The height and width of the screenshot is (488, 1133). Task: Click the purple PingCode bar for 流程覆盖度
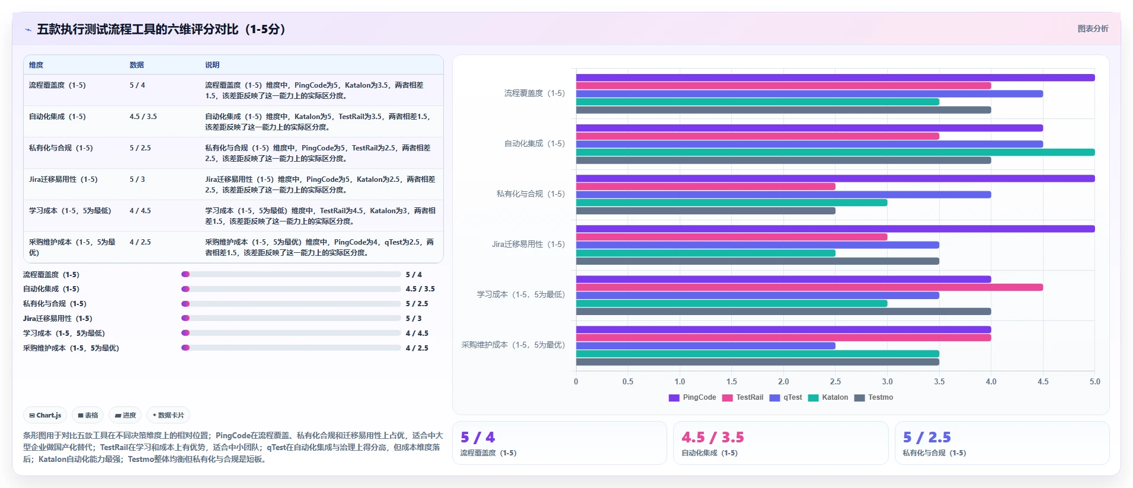click(836, 78)
